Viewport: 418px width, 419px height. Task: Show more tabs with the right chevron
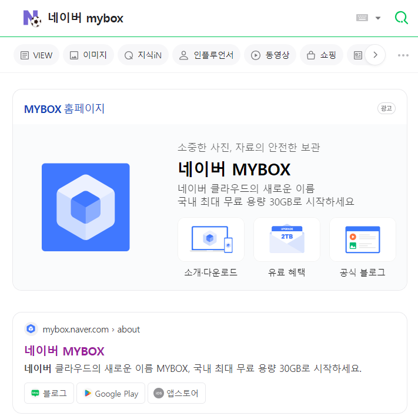pyautogui.click(x=375, y=55)
